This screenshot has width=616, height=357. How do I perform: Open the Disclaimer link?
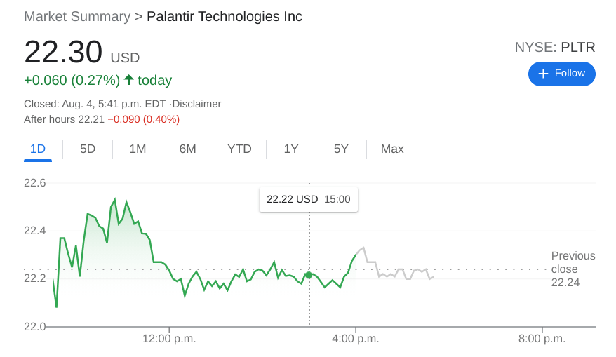196,104
